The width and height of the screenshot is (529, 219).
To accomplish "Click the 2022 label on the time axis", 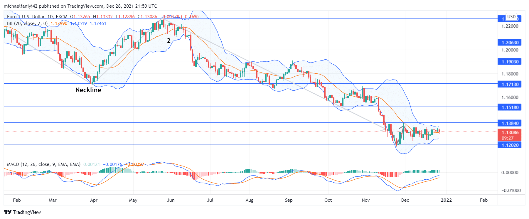I will pyautogui.click(x=446, y=200).
